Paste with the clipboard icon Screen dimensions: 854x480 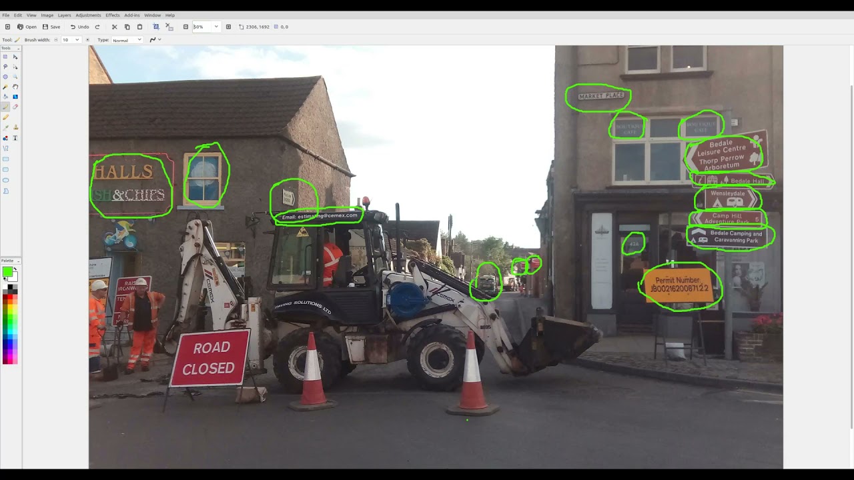[139, 27]
